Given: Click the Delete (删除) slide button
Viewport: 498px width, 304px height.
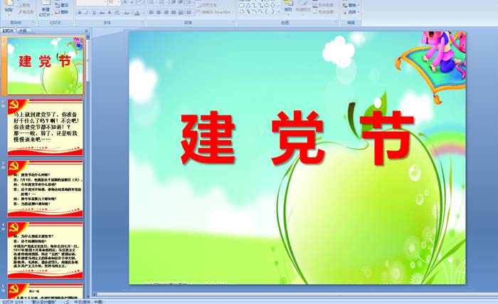Looking at the screenshot, I should [x=62, y=12].
